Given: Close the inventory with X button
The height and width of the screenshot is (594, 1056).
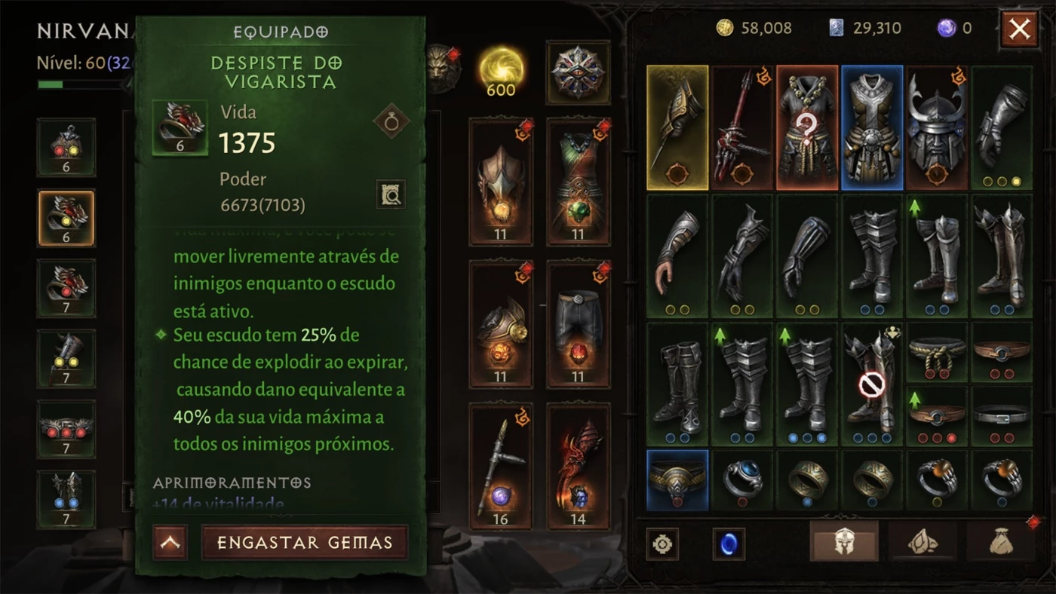Looking at the screenshot, I should click(1019, 29).
